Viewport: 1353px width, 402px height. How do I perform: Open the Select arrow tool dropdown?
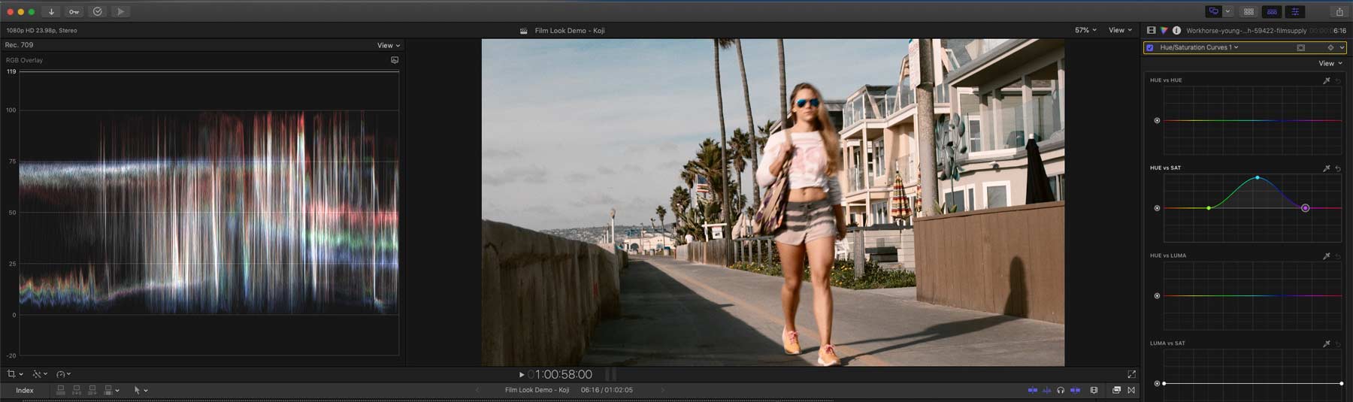[141, 391]
